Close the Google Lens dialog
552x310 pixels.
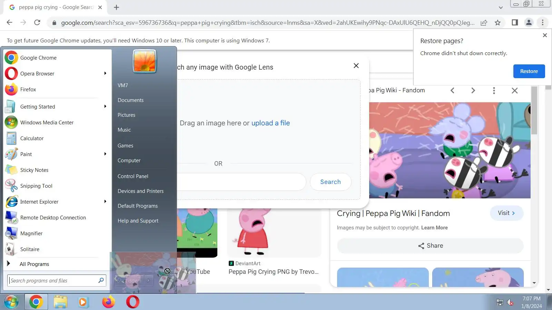(x=356, y=65)
